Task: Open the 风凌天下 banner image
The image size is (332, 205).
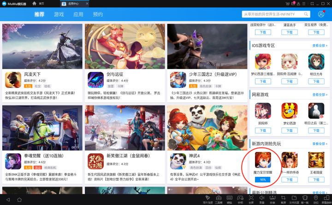Action: (42, 47)
